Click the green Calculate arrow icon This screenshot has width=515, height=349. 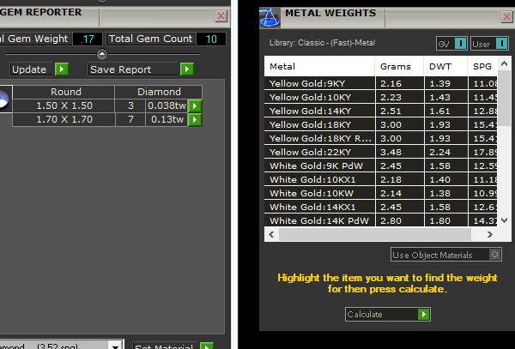[423, 315]
